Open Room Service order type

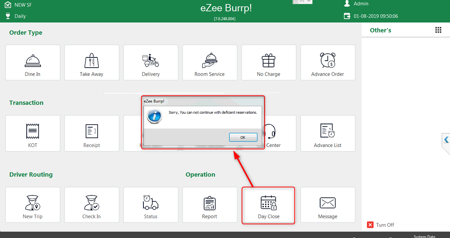click(x=210, y=63)
